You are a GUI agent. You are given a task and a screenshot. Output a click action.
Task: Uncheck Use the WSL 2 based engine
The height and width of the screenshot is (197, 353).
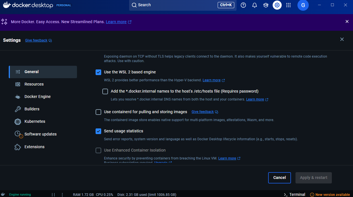coord(98,72)
